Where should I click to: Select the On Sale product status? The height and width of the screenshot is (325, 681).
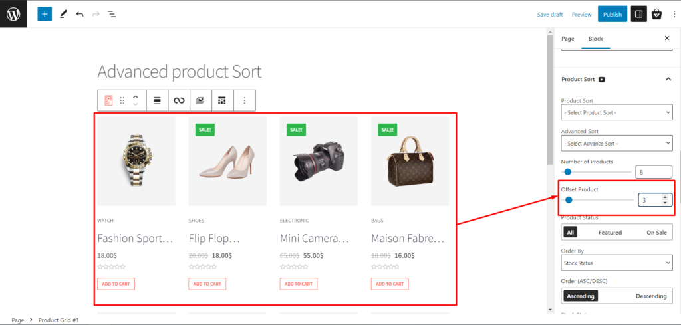pyautogui.click(x=656, y=233)
